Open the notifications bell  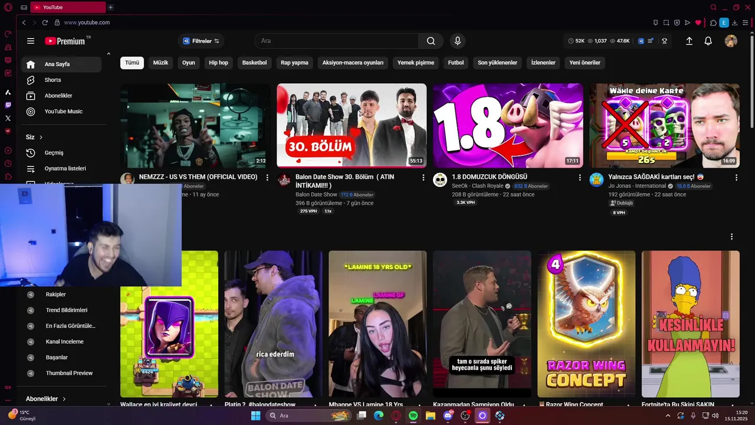pos(708,41)
